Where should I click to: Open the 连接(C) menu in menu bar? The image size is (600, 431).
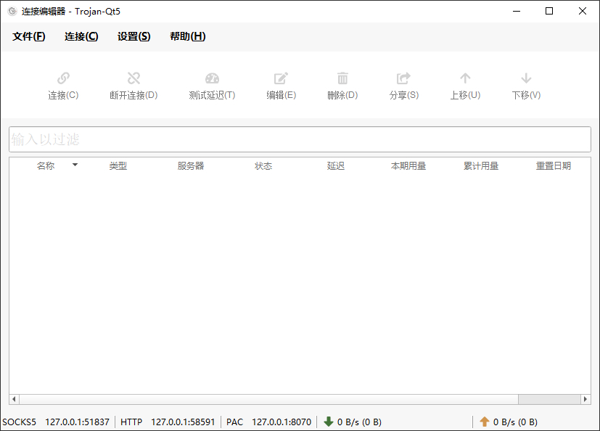pyautogui.click(x=81, y=36)
